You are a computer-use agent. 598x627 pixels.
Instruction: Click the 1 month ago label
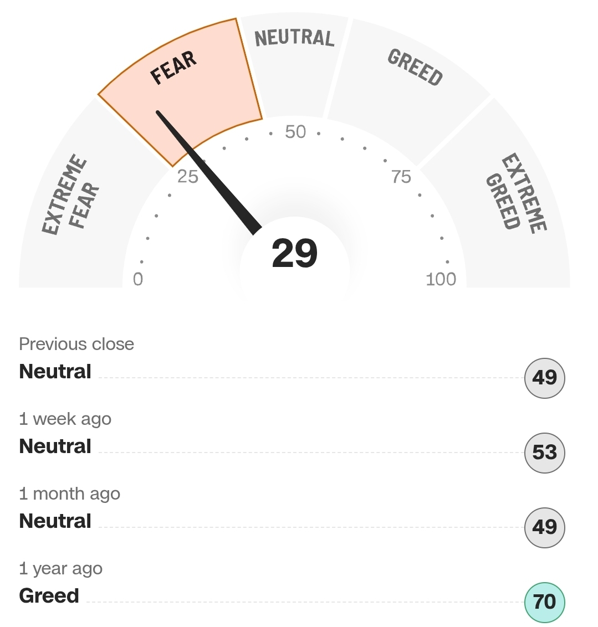tap(70, 494)
